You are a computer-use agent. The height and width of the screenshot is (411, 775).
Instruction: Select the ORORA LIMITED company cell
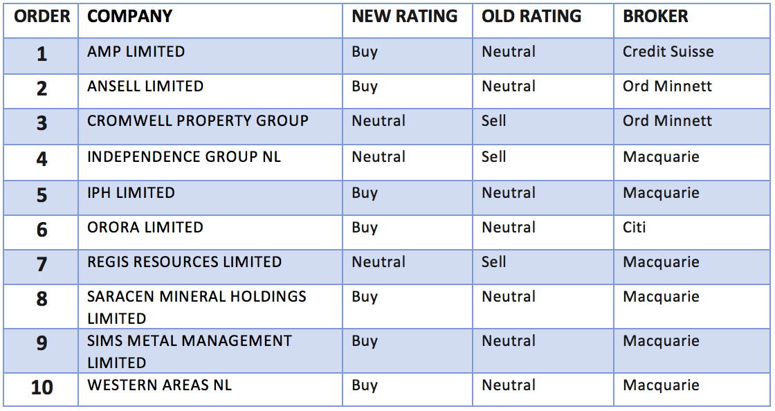145,228
